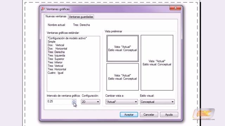Select Tres: Horizontal layout
This screenshot has height=126, width=225.
point(57,69)
